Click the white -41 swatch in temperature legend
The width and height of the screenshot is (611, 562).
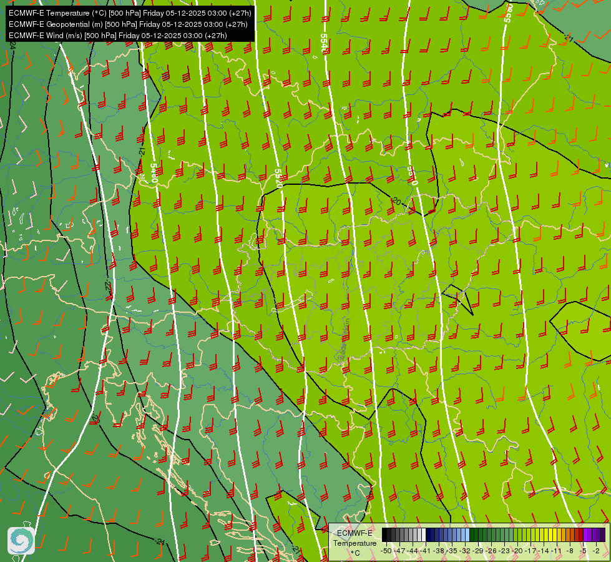(424, 535)
